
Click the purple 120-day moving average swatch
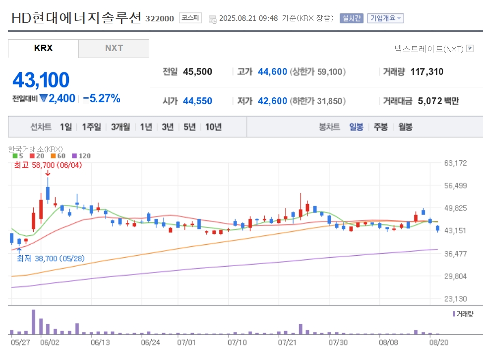74,156
